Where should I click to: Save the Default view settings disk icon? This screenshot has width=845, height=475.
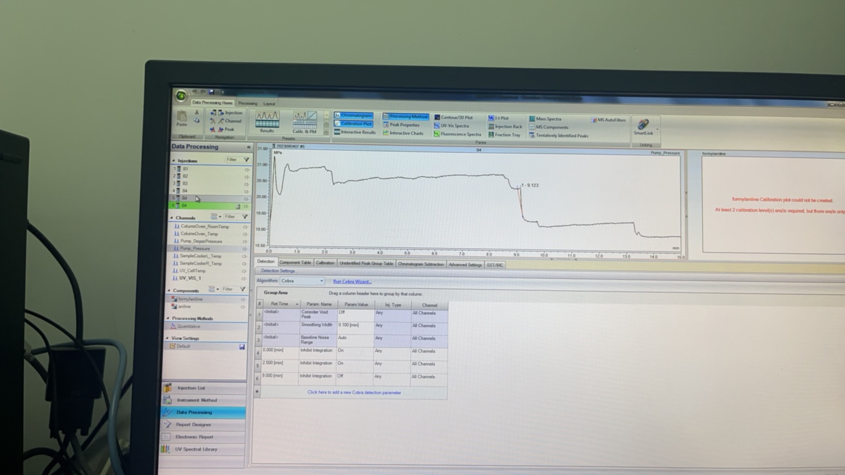(x=242, y=346)
